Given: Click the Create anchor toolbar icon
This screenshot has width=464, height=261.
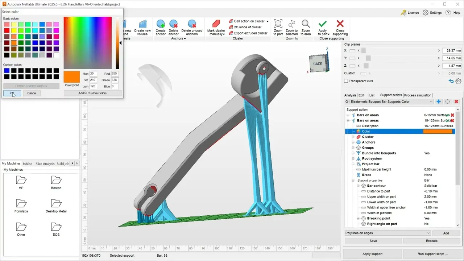Looking at the screenshot, I should (161, 24).
